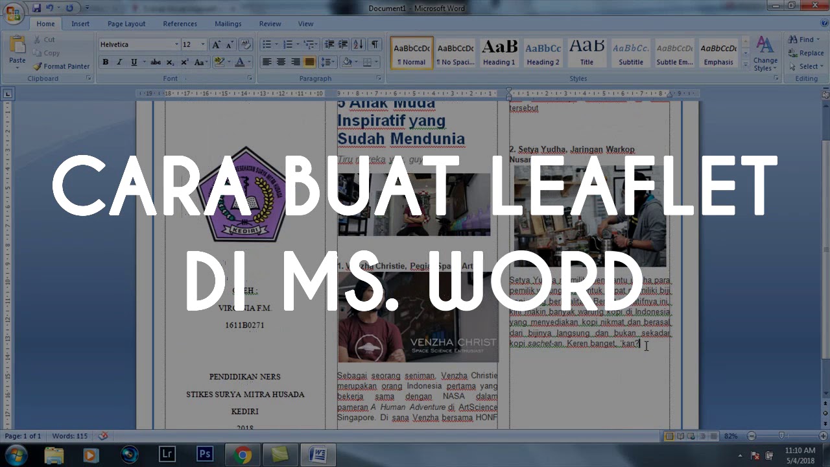The width and height of the screenshot is (830, 467).
Task: Apply the Heading 1 style
Action: click(x=499, y=53)
